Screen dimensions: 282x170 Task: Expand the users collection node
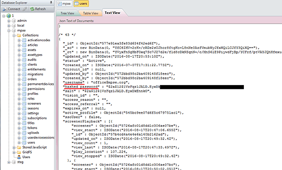(x=19, y=143)
